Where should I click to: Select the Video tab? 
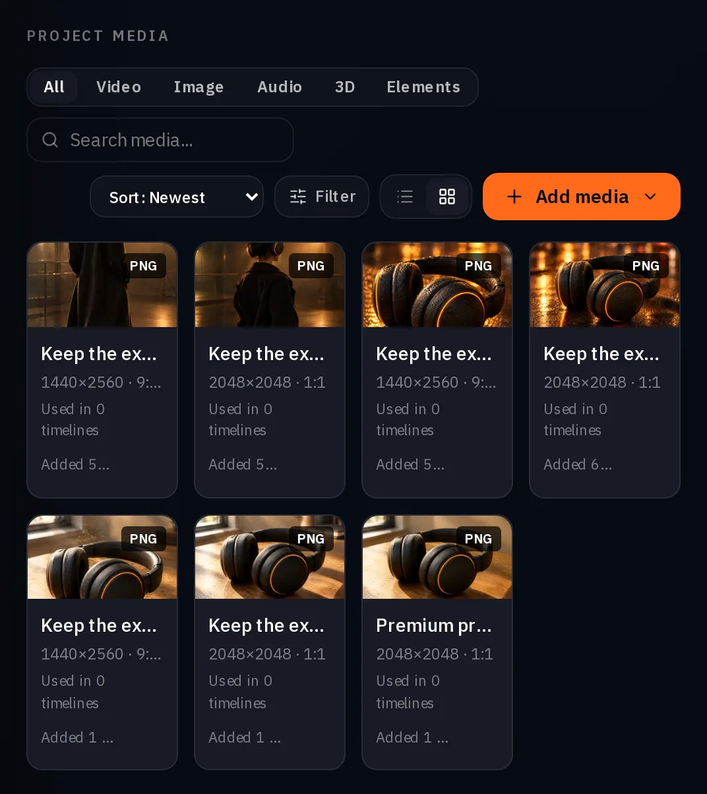(x=119, y=87)
